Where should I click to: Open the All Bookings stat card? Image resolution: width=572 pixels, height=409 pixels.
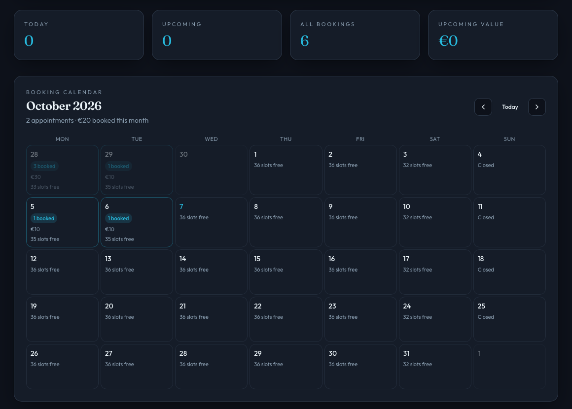tap(355, 35)
